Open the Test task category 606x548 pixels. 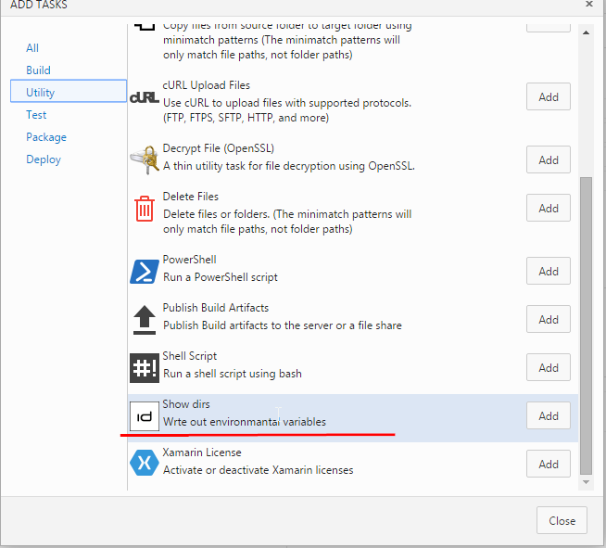click(x=36, y=115)
